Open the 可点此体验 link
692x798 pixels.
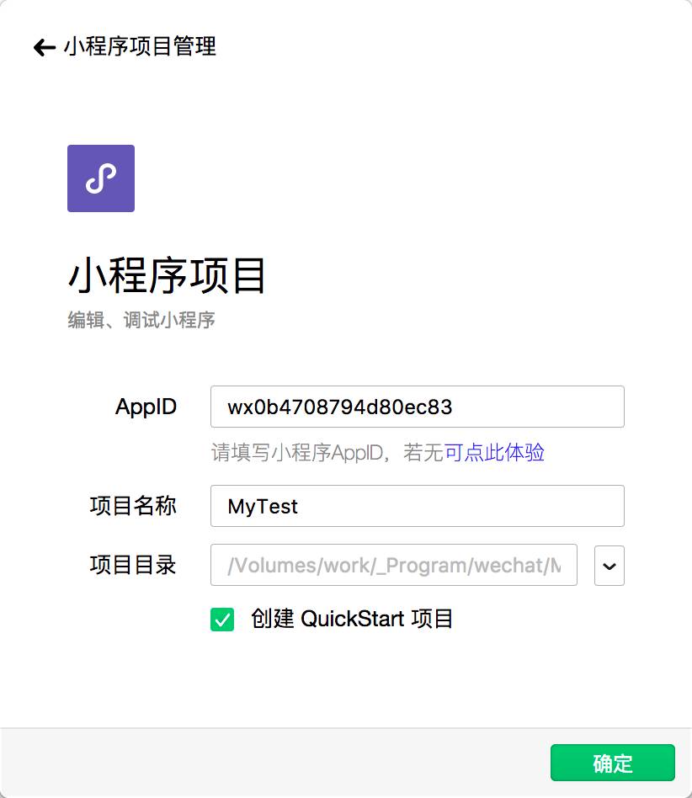pyautogui.click(x=494, y=452)
